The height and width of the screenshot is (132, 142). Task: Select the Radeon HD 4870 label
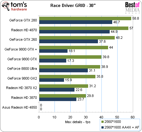(x=24, y=30)
